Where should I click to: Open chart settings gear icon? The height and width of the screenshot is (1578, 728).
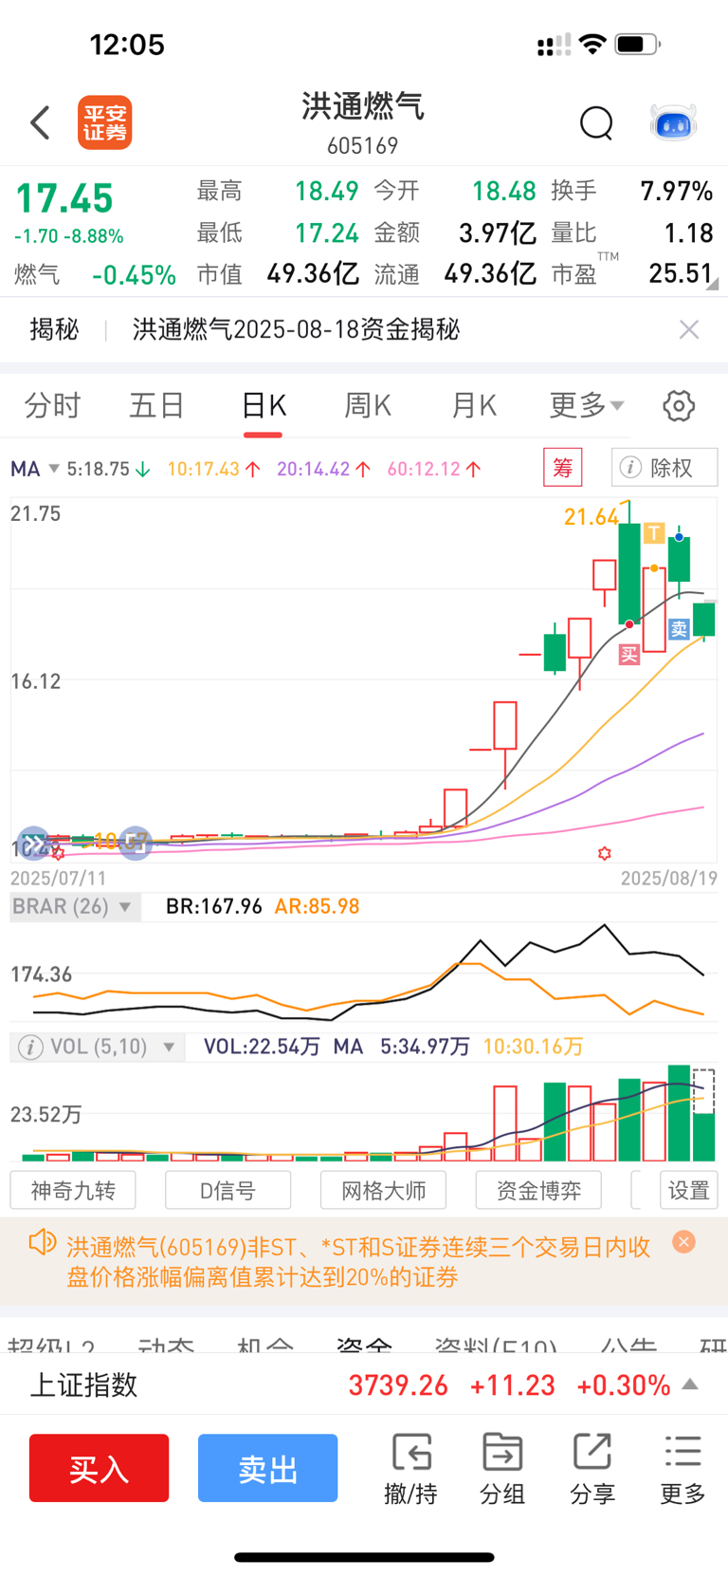pyautogui.click(x=678, y=406)
